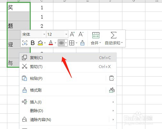This screenshot has height=129, width=162.
Task: Open font color dropdown arrow
Action: (55, 43)
